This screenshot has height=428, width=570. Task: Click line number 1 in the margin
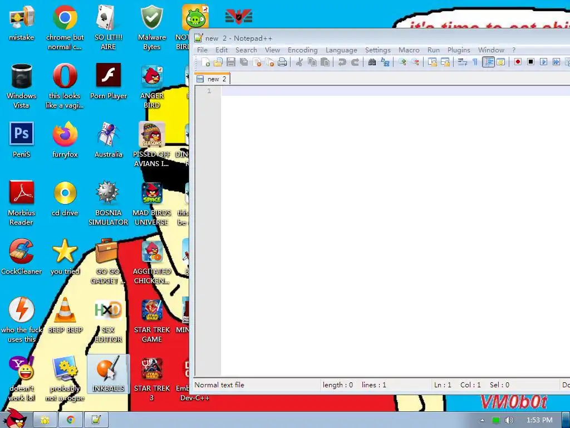(x=209, y=91)
